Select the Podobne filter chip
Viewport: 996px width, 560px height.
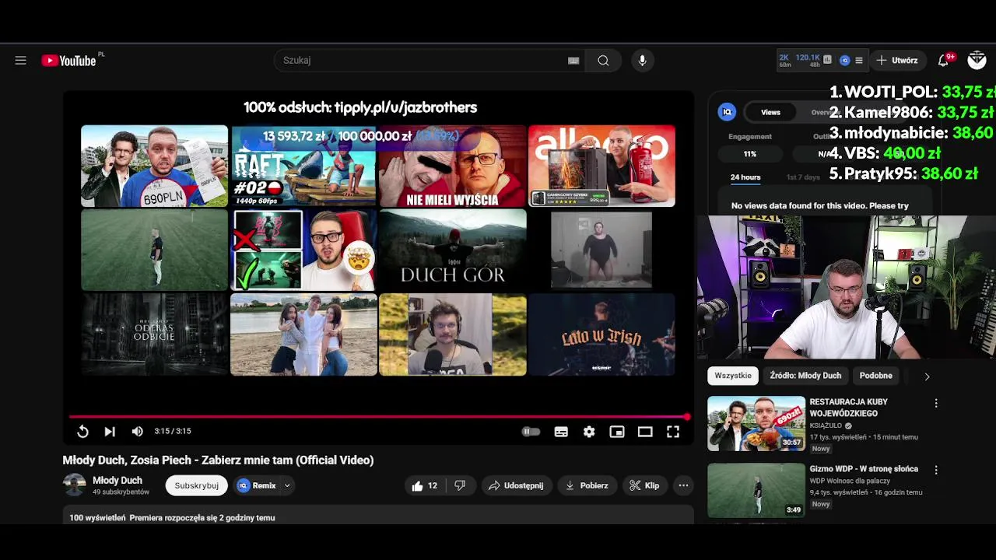875,376
